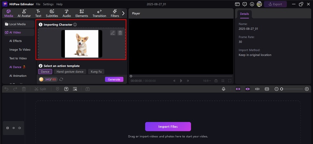This screenshot has width=313, height=144.
Task: Open the Help menu
Action: click(59, 4)
